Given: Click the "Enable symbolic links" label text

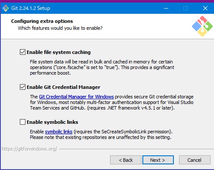Looking at the screenshot, I should click(53, 122).
